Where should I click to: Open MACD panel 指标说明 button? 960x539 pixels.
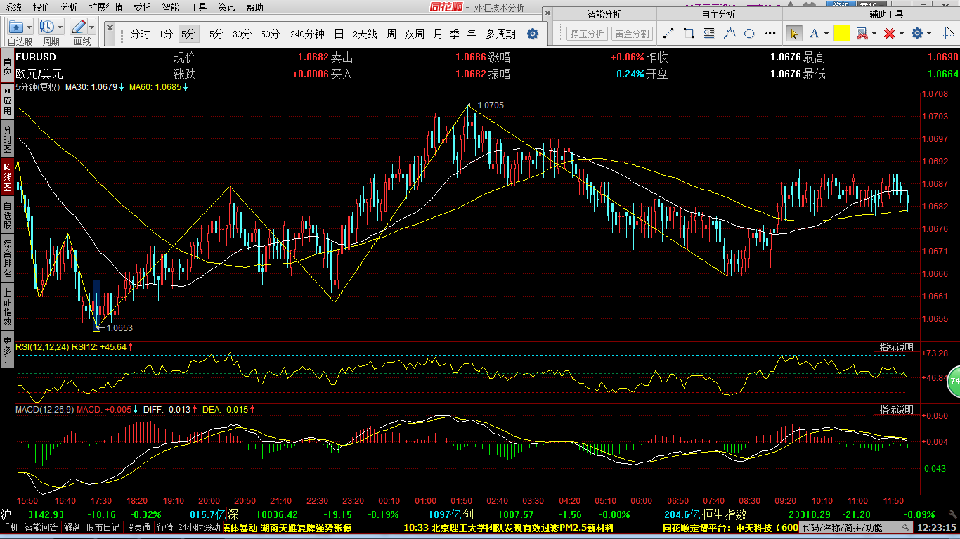[x=896, y=410]
